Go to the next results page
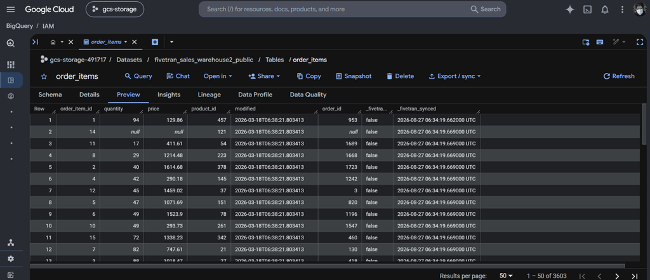This screenshot has height=280, width=650. pos(617,276)
